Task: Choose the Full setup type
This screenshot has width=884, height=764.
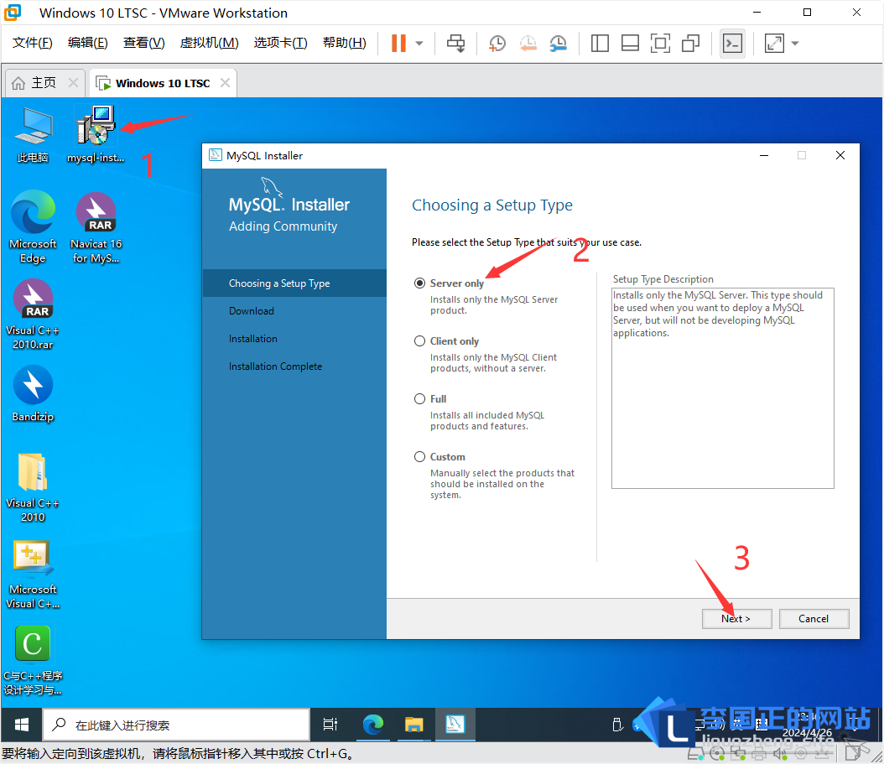Action: tap(419, 399)
